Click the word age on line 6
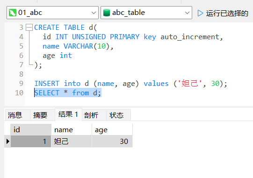253x178 pixels. pyautogui.click(x=49, y=56)
